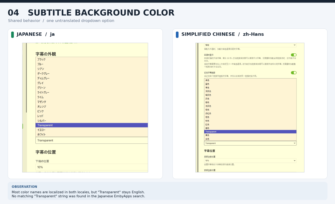Open the Japanese panel's collapsed Transparent select box

tap(92, 140)
